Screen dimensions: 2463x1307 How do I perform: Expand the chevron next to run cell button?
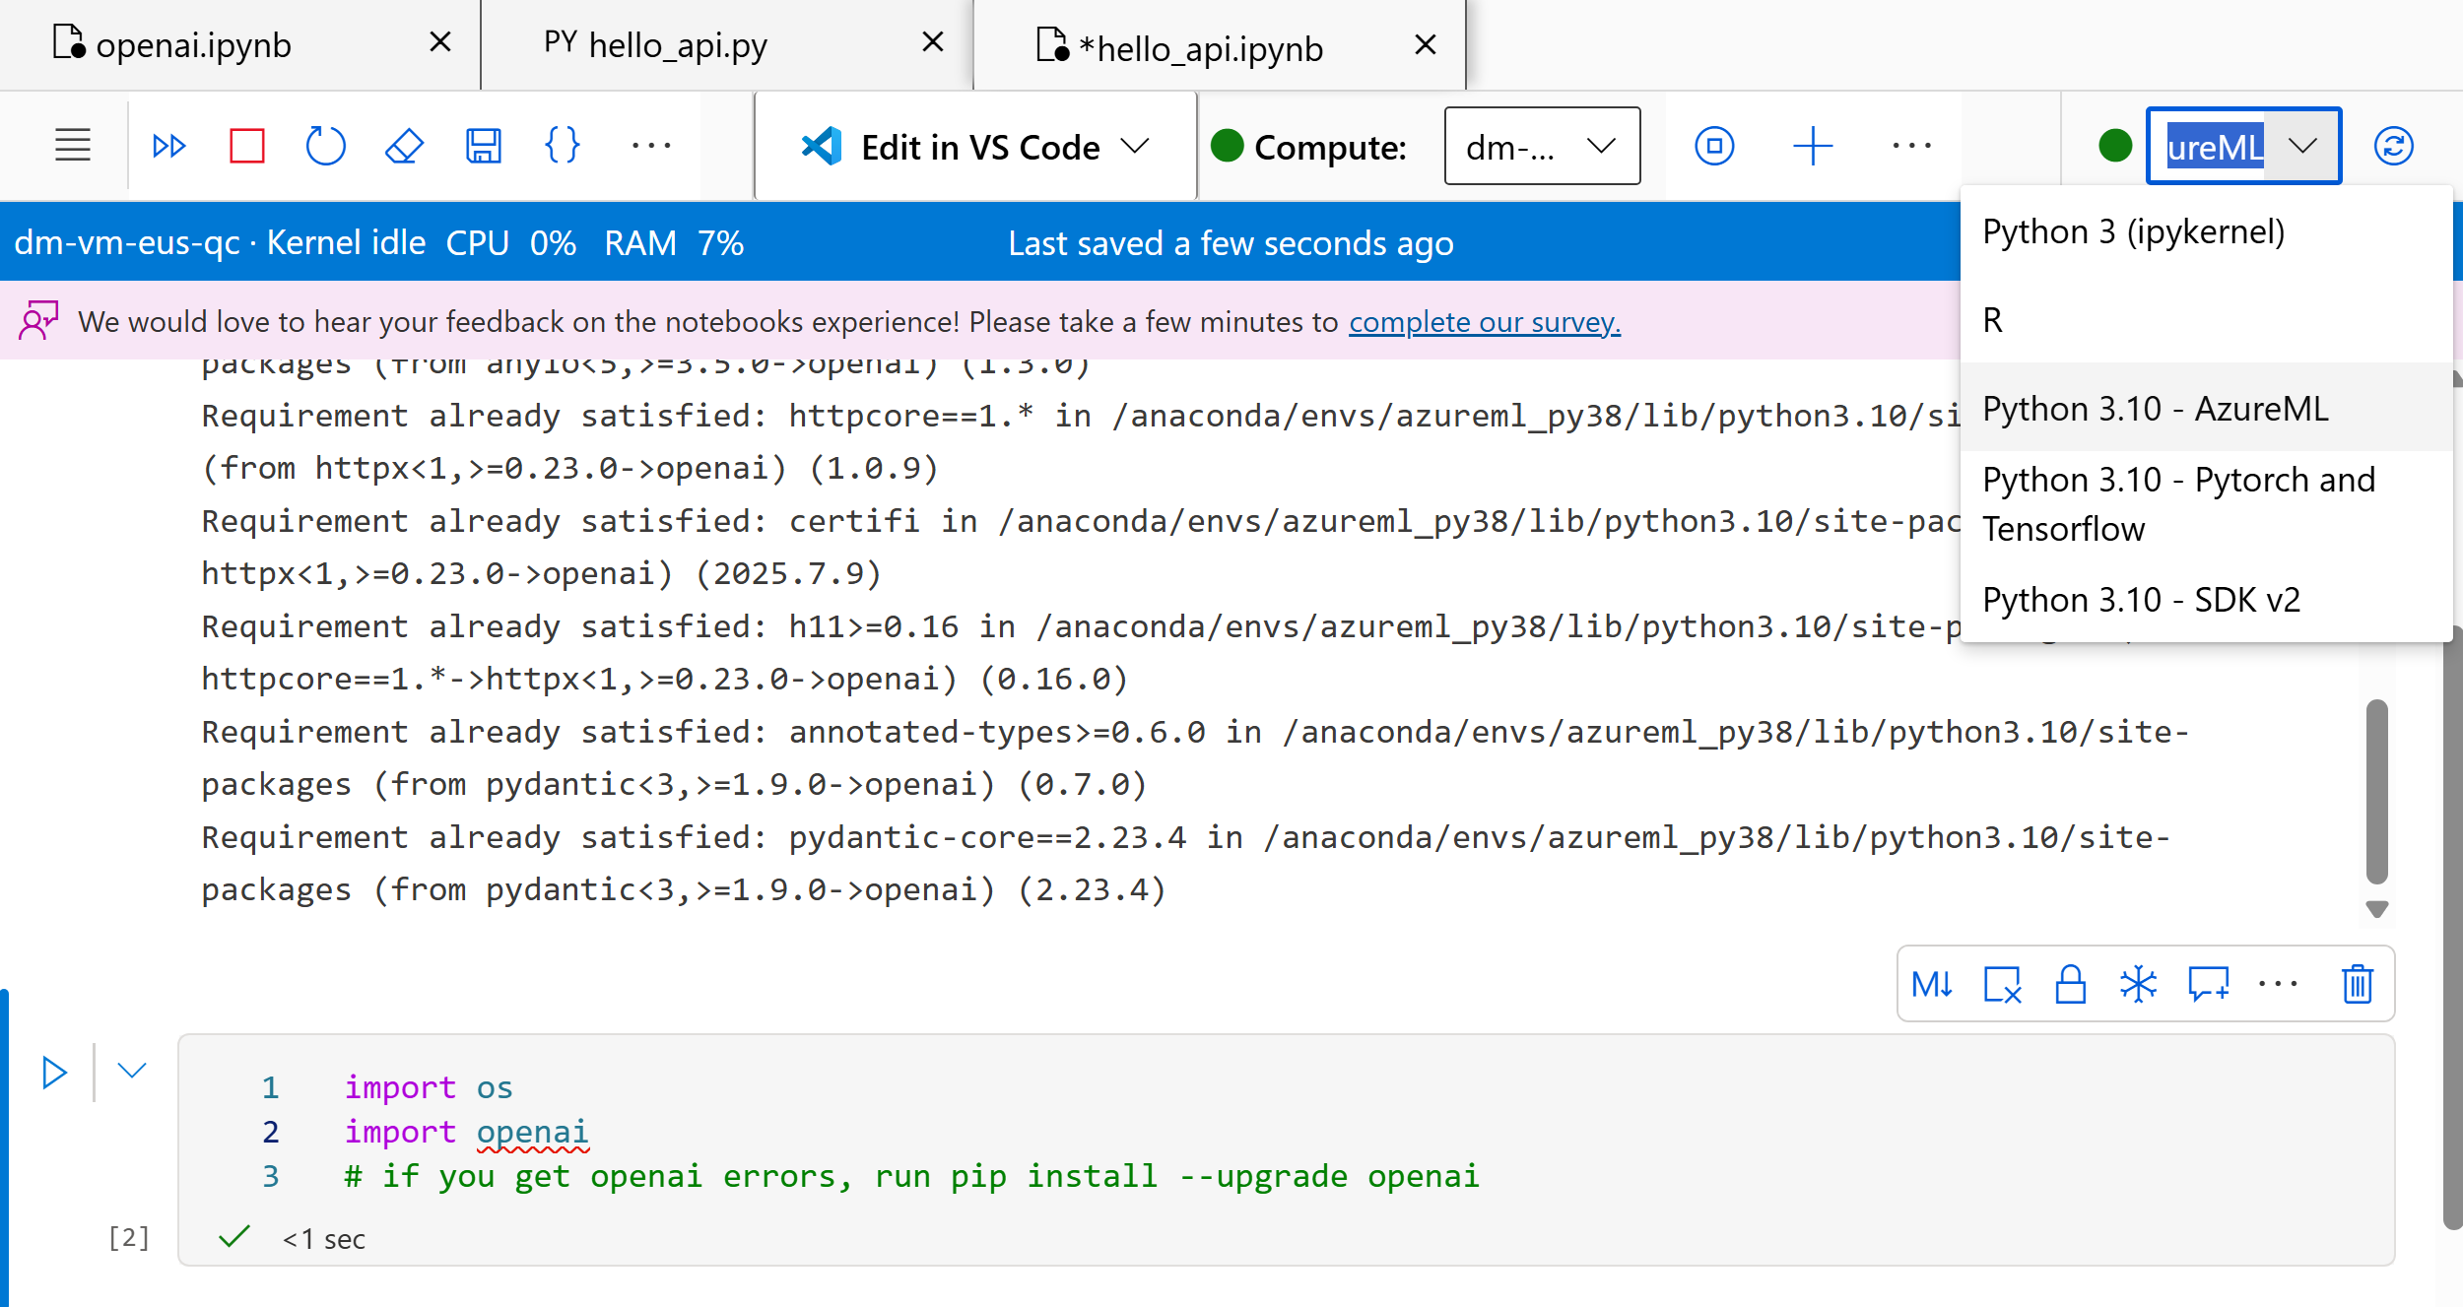132,1071
